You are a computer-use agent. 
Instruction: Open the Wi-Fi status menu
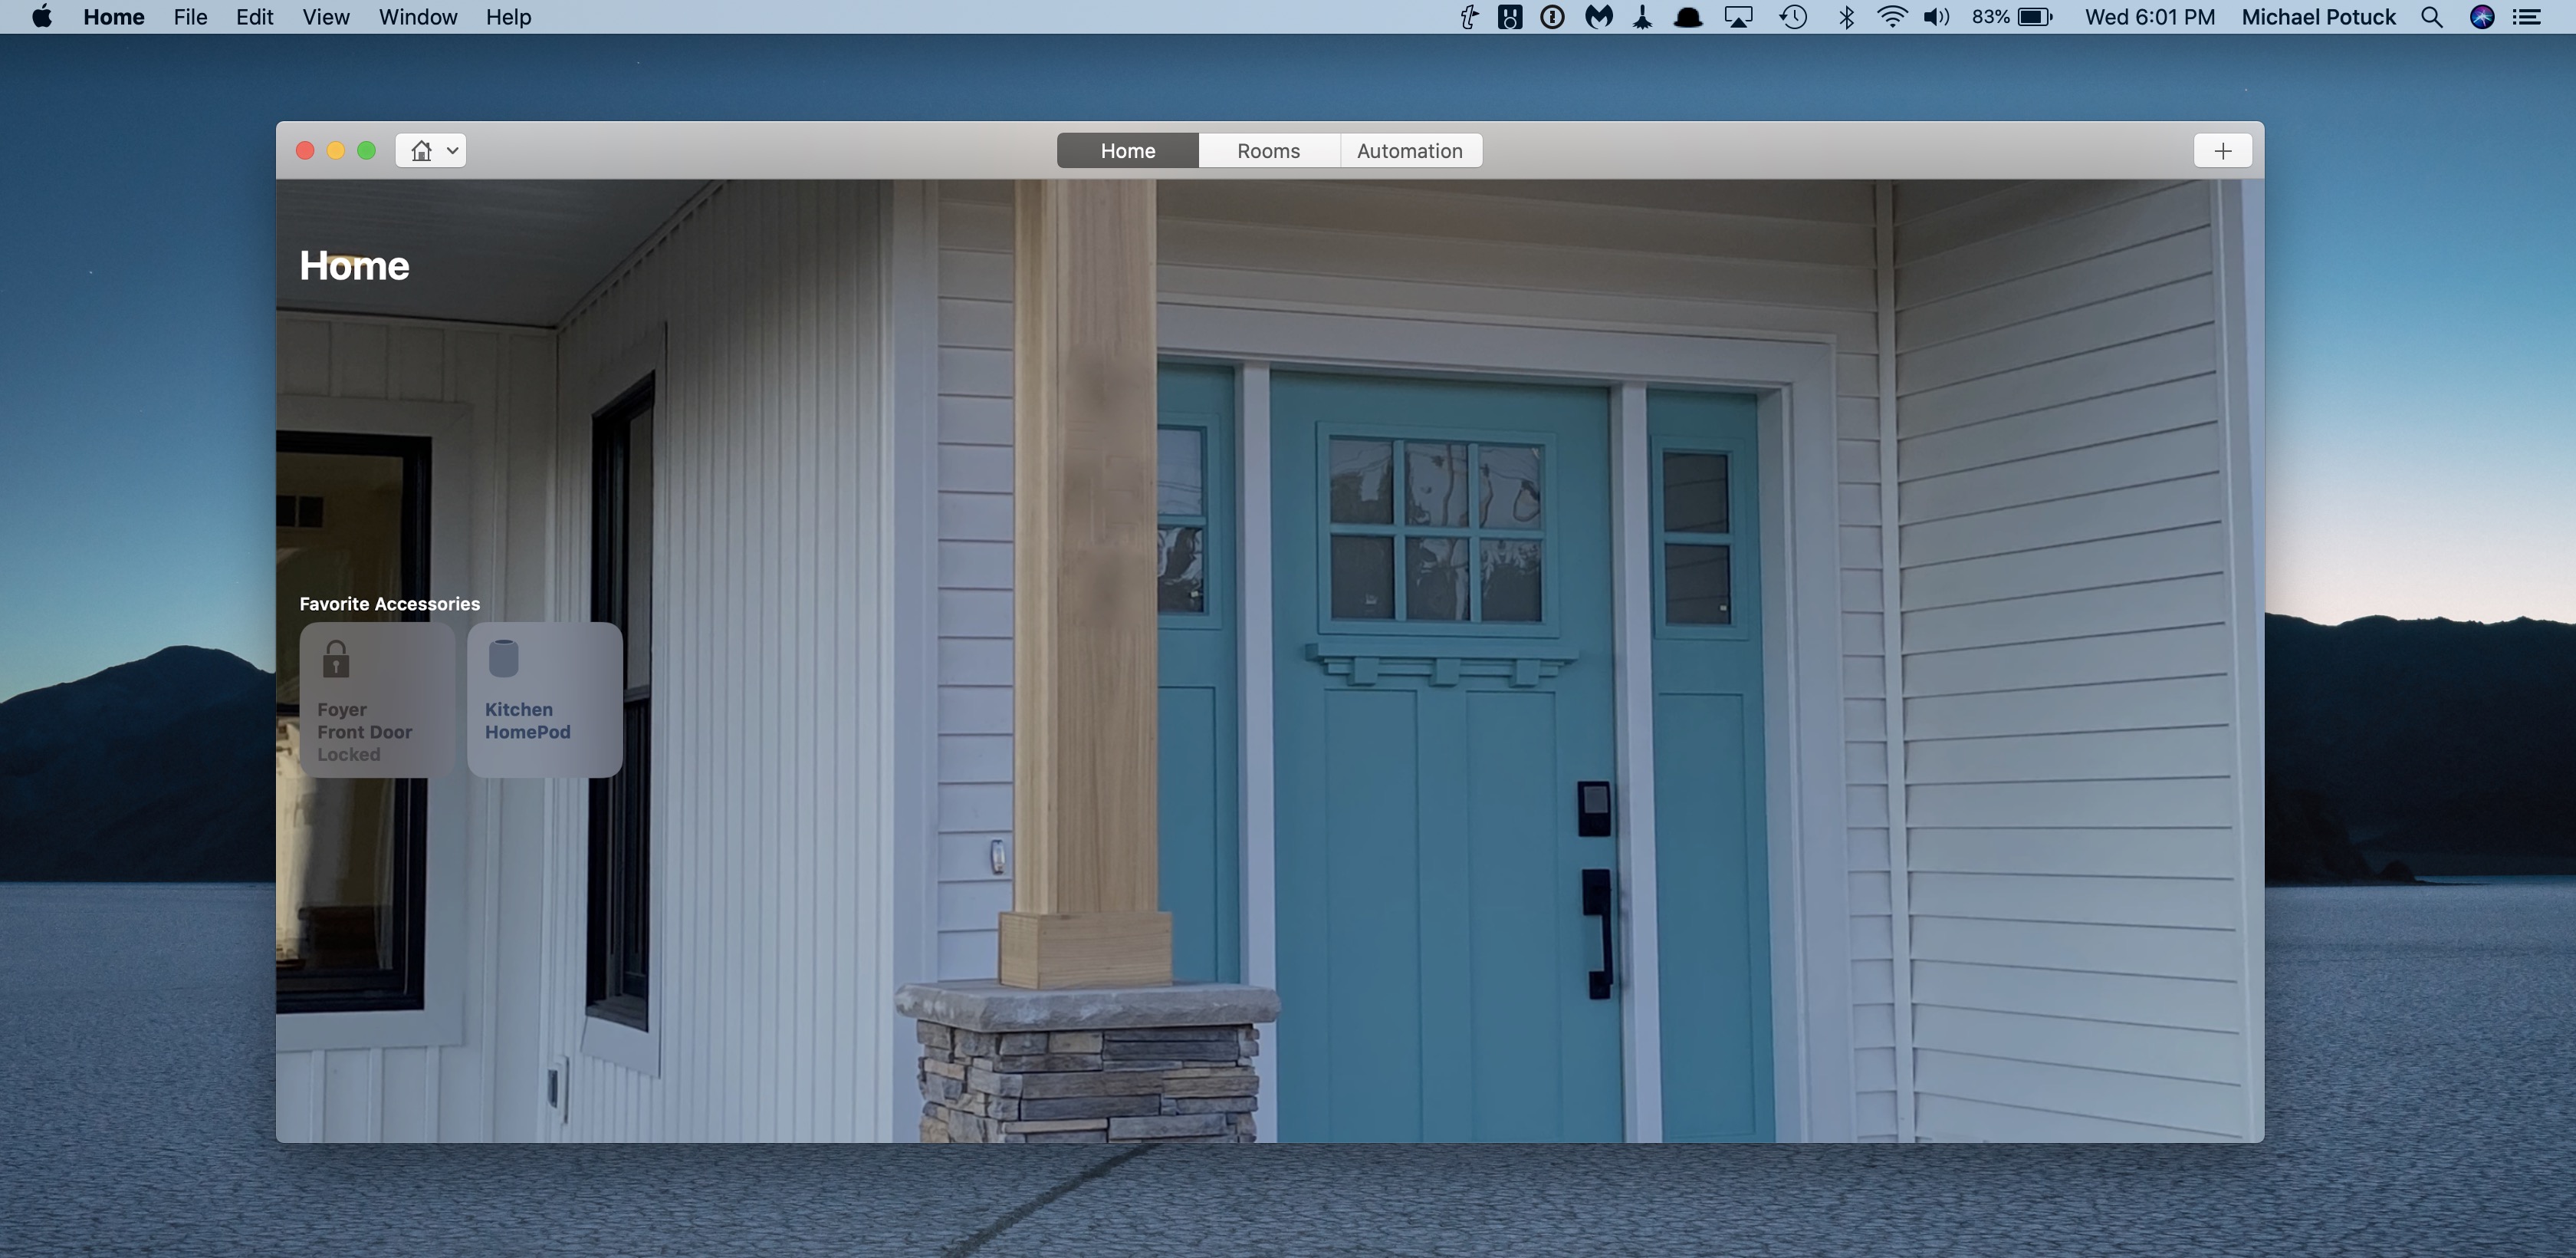(1891, 17)
